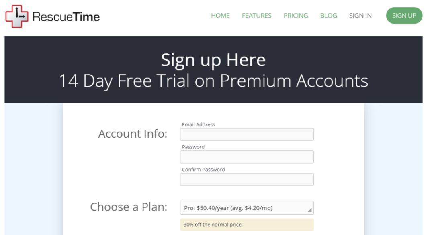Click the Account Info label
The height and width of the screenshot is (235, 434).
point(133,134)
